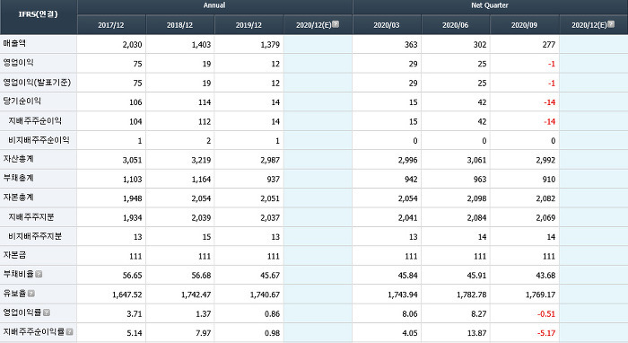Click the 2017/12 column header
This screenshot has width=628, height=343.
click(x=111, y=25)
